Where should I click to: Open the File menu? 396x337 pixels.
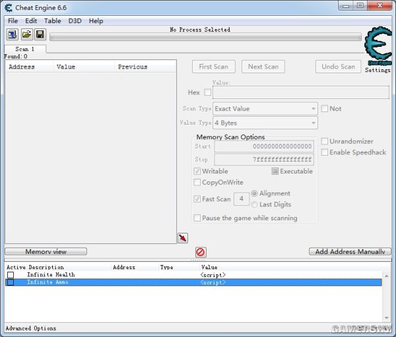13,21
